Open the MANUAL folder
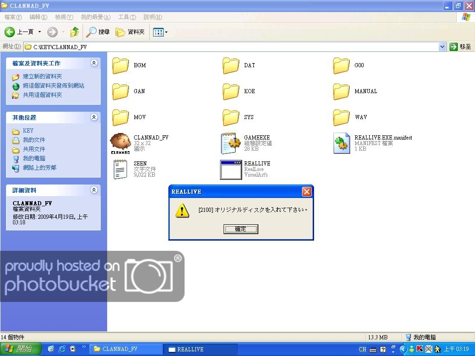Viewport: 475px width, 356px height. (355, 91)
